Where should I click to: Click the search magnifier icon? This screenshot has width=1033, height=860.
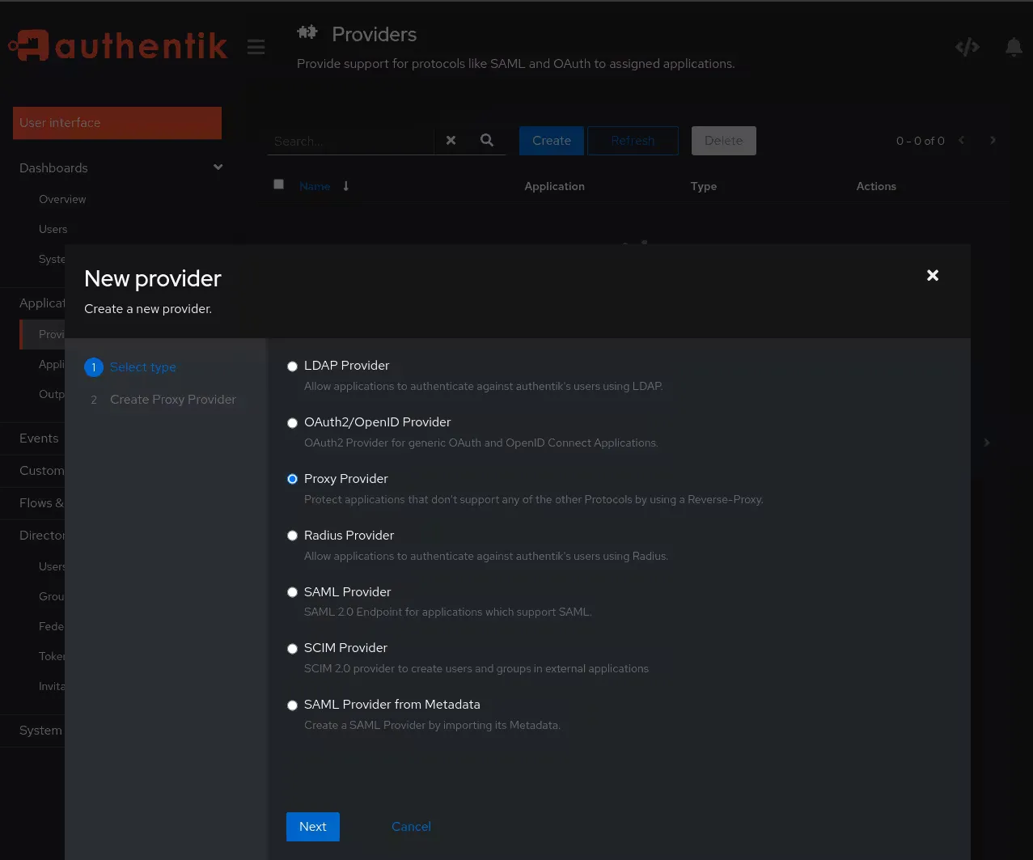pyautogui.click(x=487, y=140)
